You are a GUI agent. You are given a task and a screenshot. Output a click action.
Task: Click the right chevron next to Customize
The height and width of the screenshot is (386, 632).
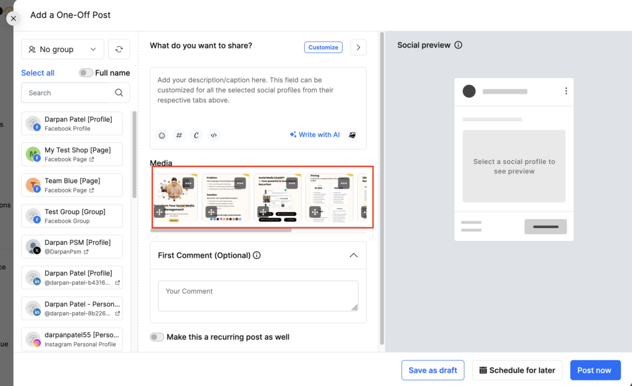click(x=359, y=47)
